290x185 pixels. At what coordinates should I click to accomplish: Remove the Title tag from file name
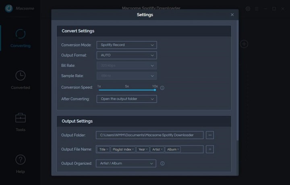(107, 149)
